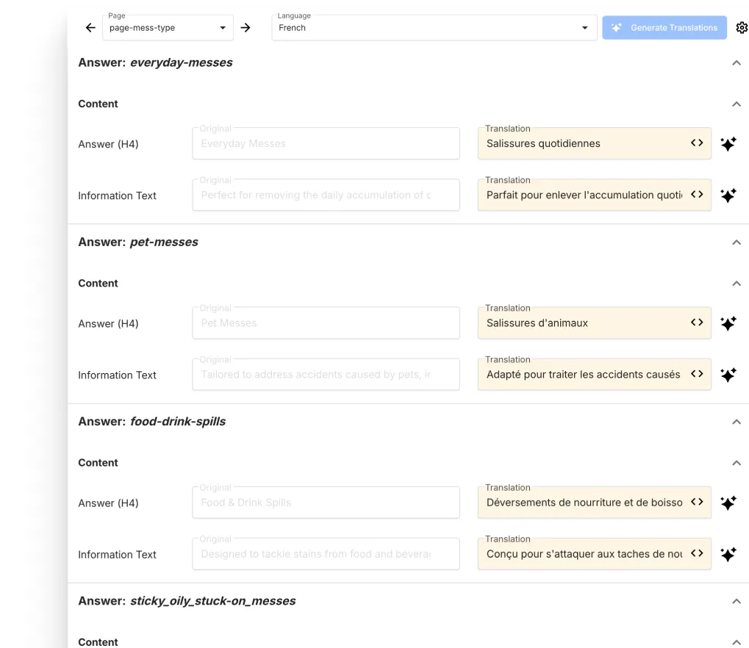Toggle code view on Déversements de nourriture translation
This screenshot has width=749, height=648.
696,502
